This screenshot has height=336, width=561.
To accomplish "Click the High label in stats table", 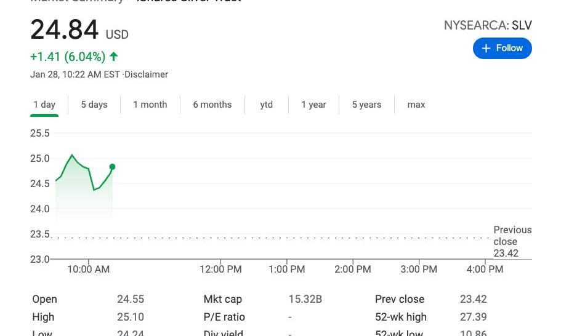I will pos(43,317).
